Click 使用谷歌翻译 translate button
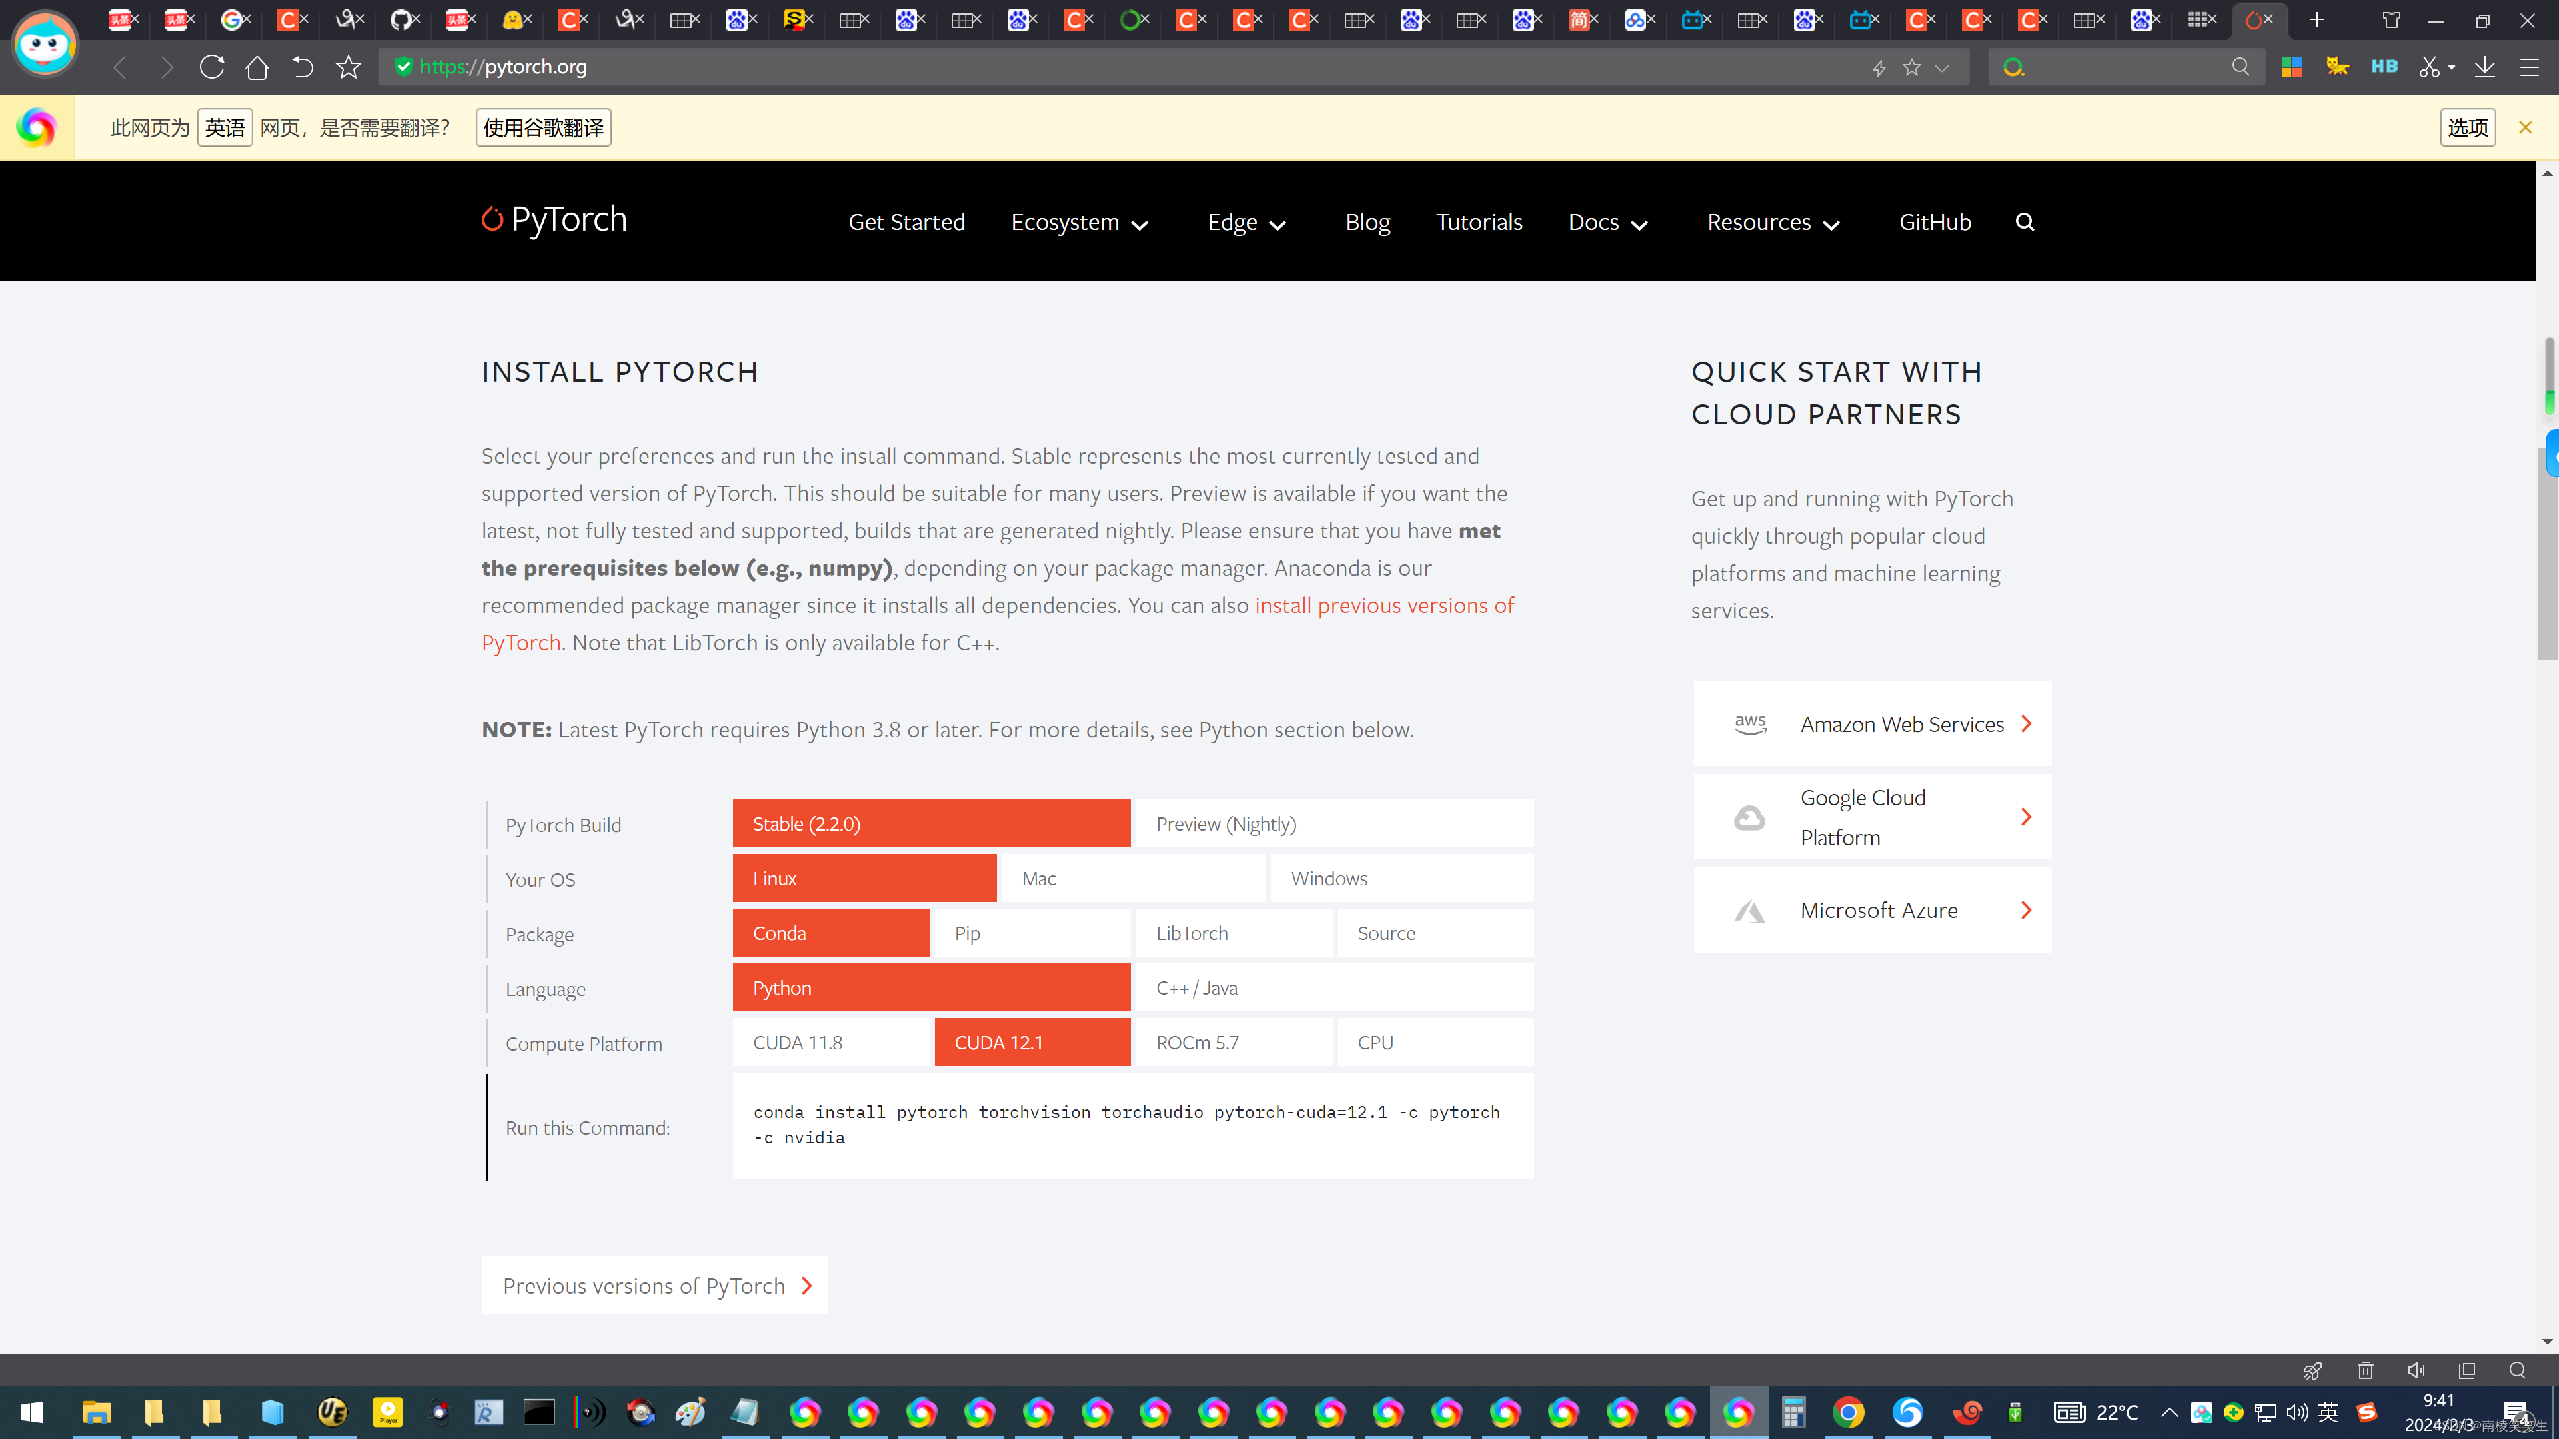 (x=543, y=127)
